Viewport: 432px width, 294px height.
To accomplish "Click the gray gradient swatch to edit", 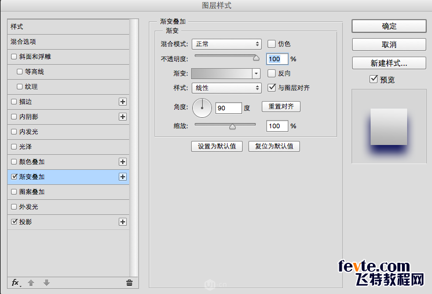I will pos(222,73).
